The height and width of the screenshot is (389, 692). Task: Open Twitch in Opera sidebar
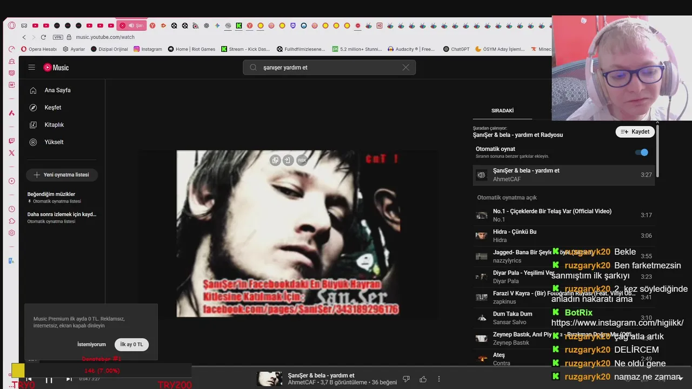point(12,141)
